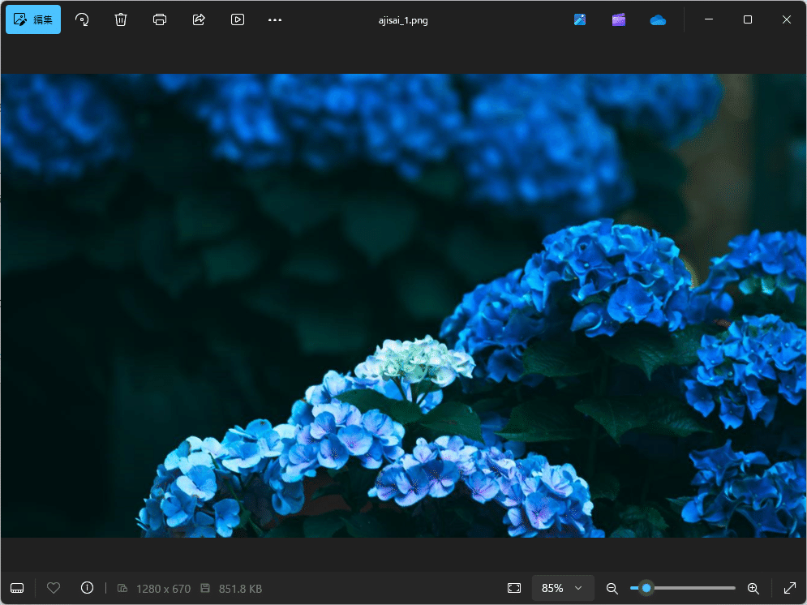The image size is (807, 605).
Task: Enter full screen with the expand arrows icon
Action: tap(790, 588)
